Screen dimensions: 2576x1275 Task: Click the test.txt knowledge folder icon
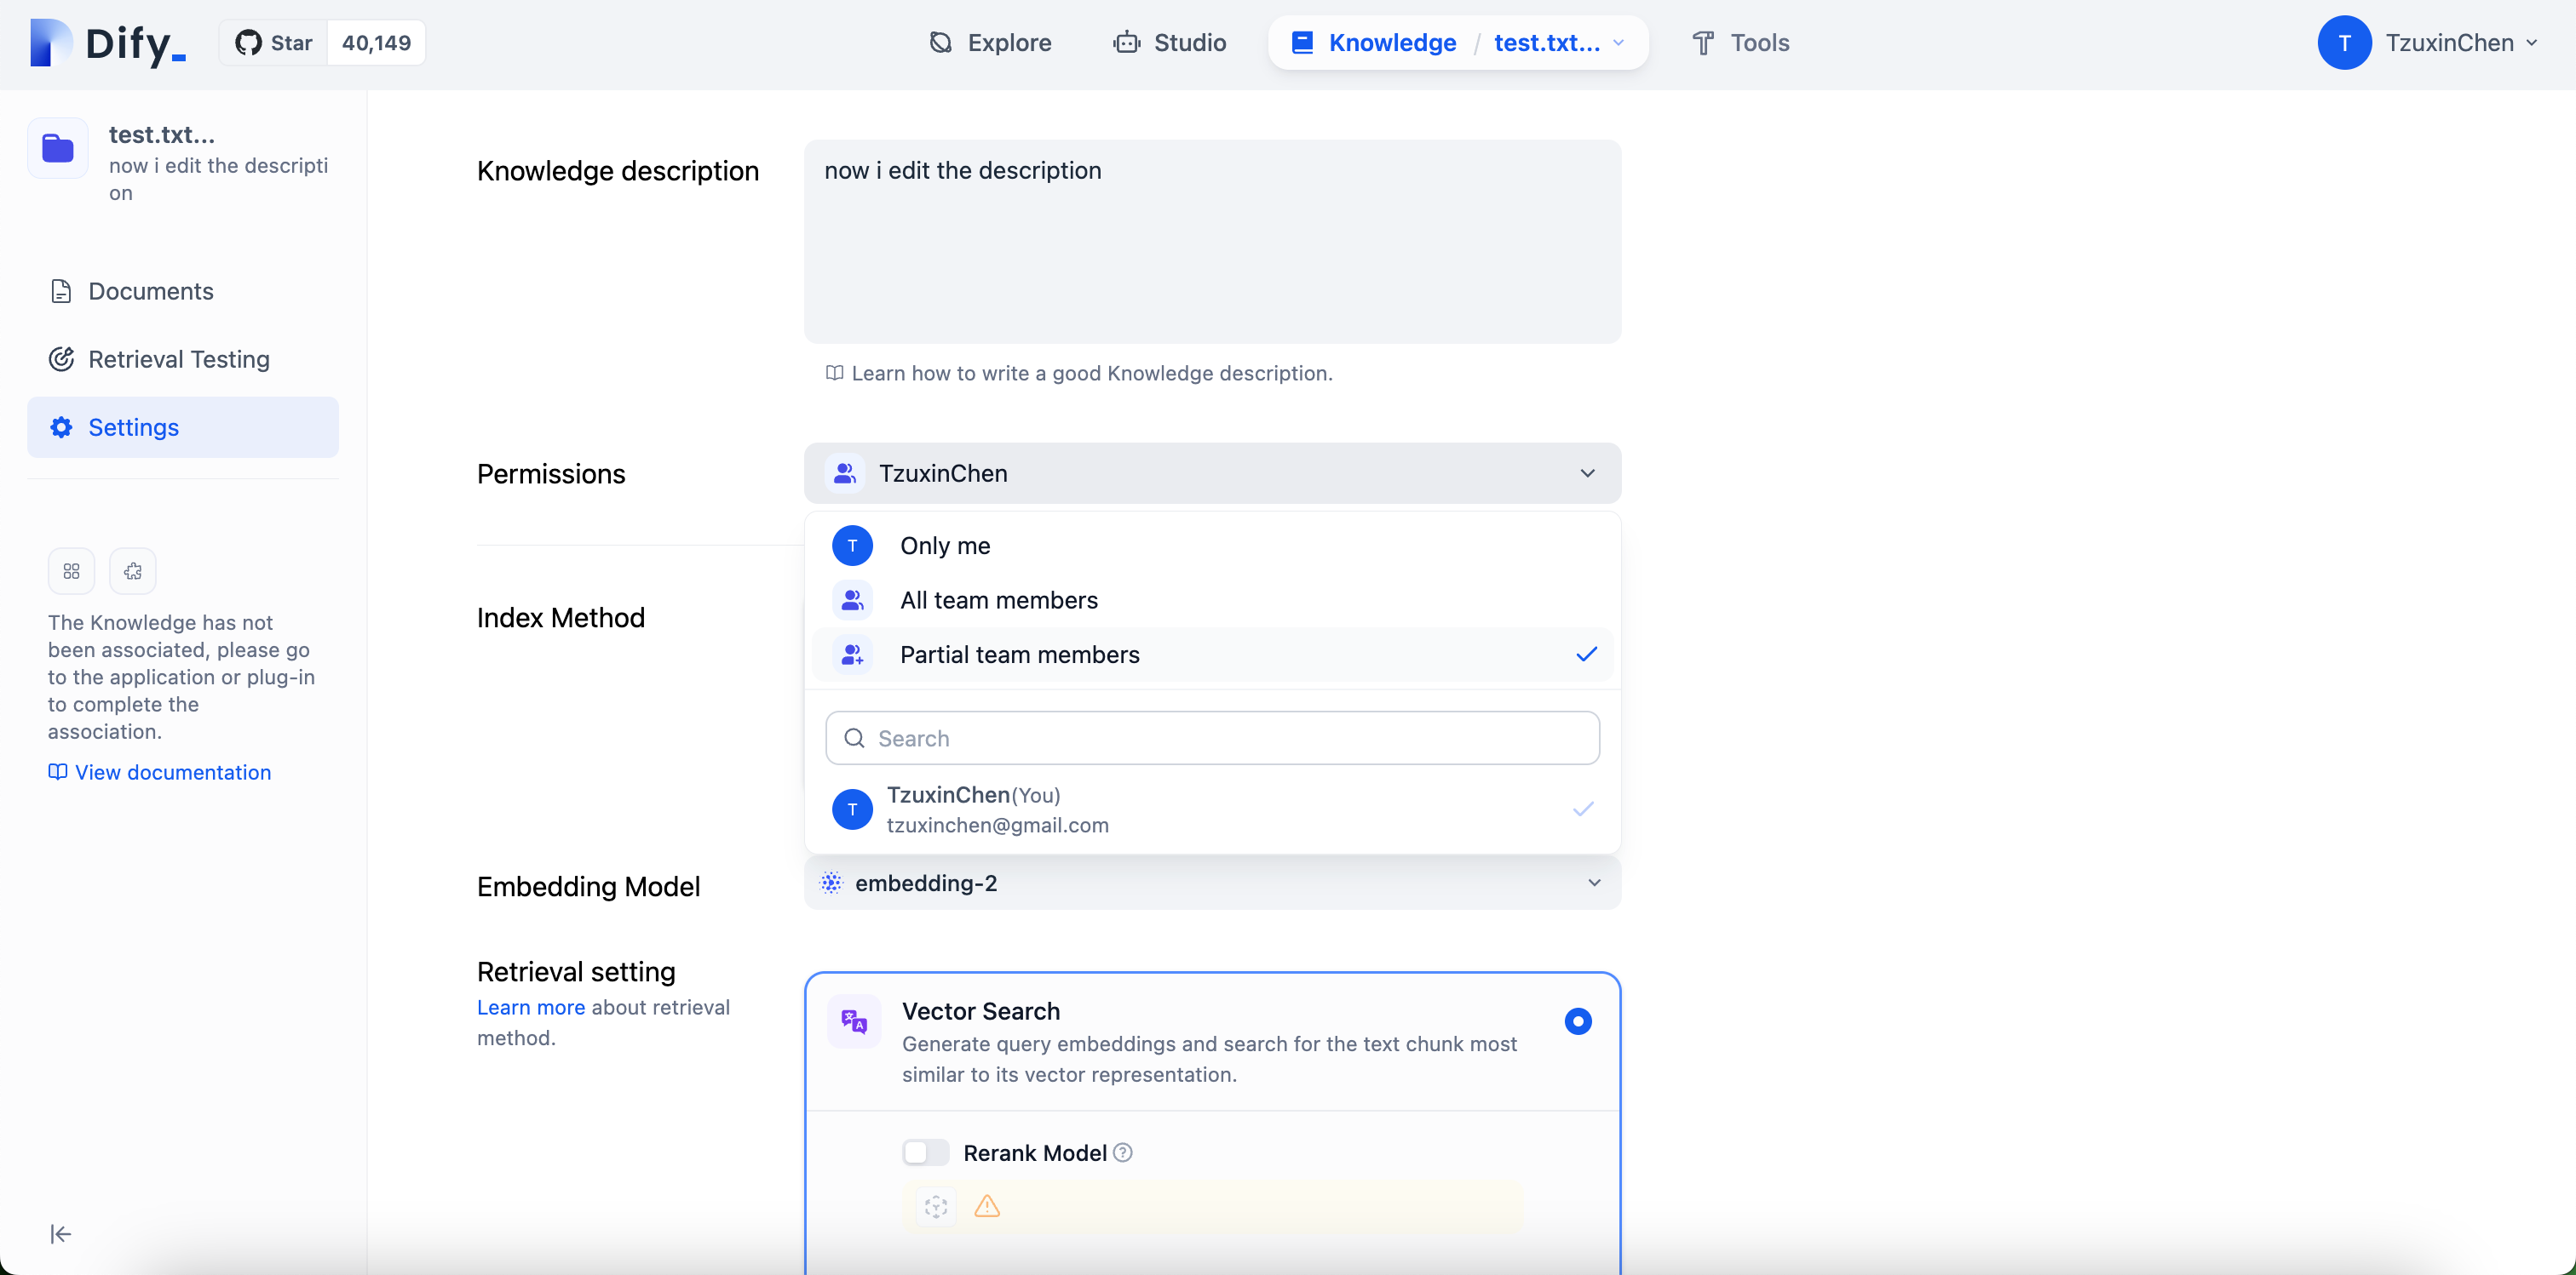click(x=58, y=149)
